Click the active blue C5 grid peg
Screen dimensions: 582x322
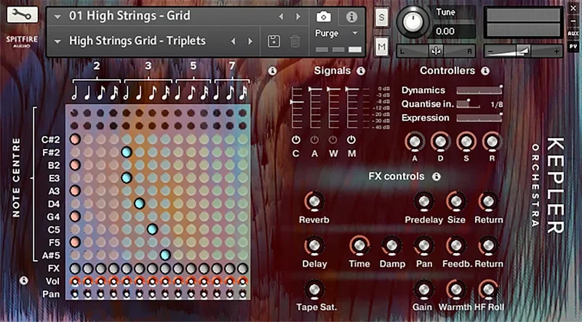(x=152, y=229)
